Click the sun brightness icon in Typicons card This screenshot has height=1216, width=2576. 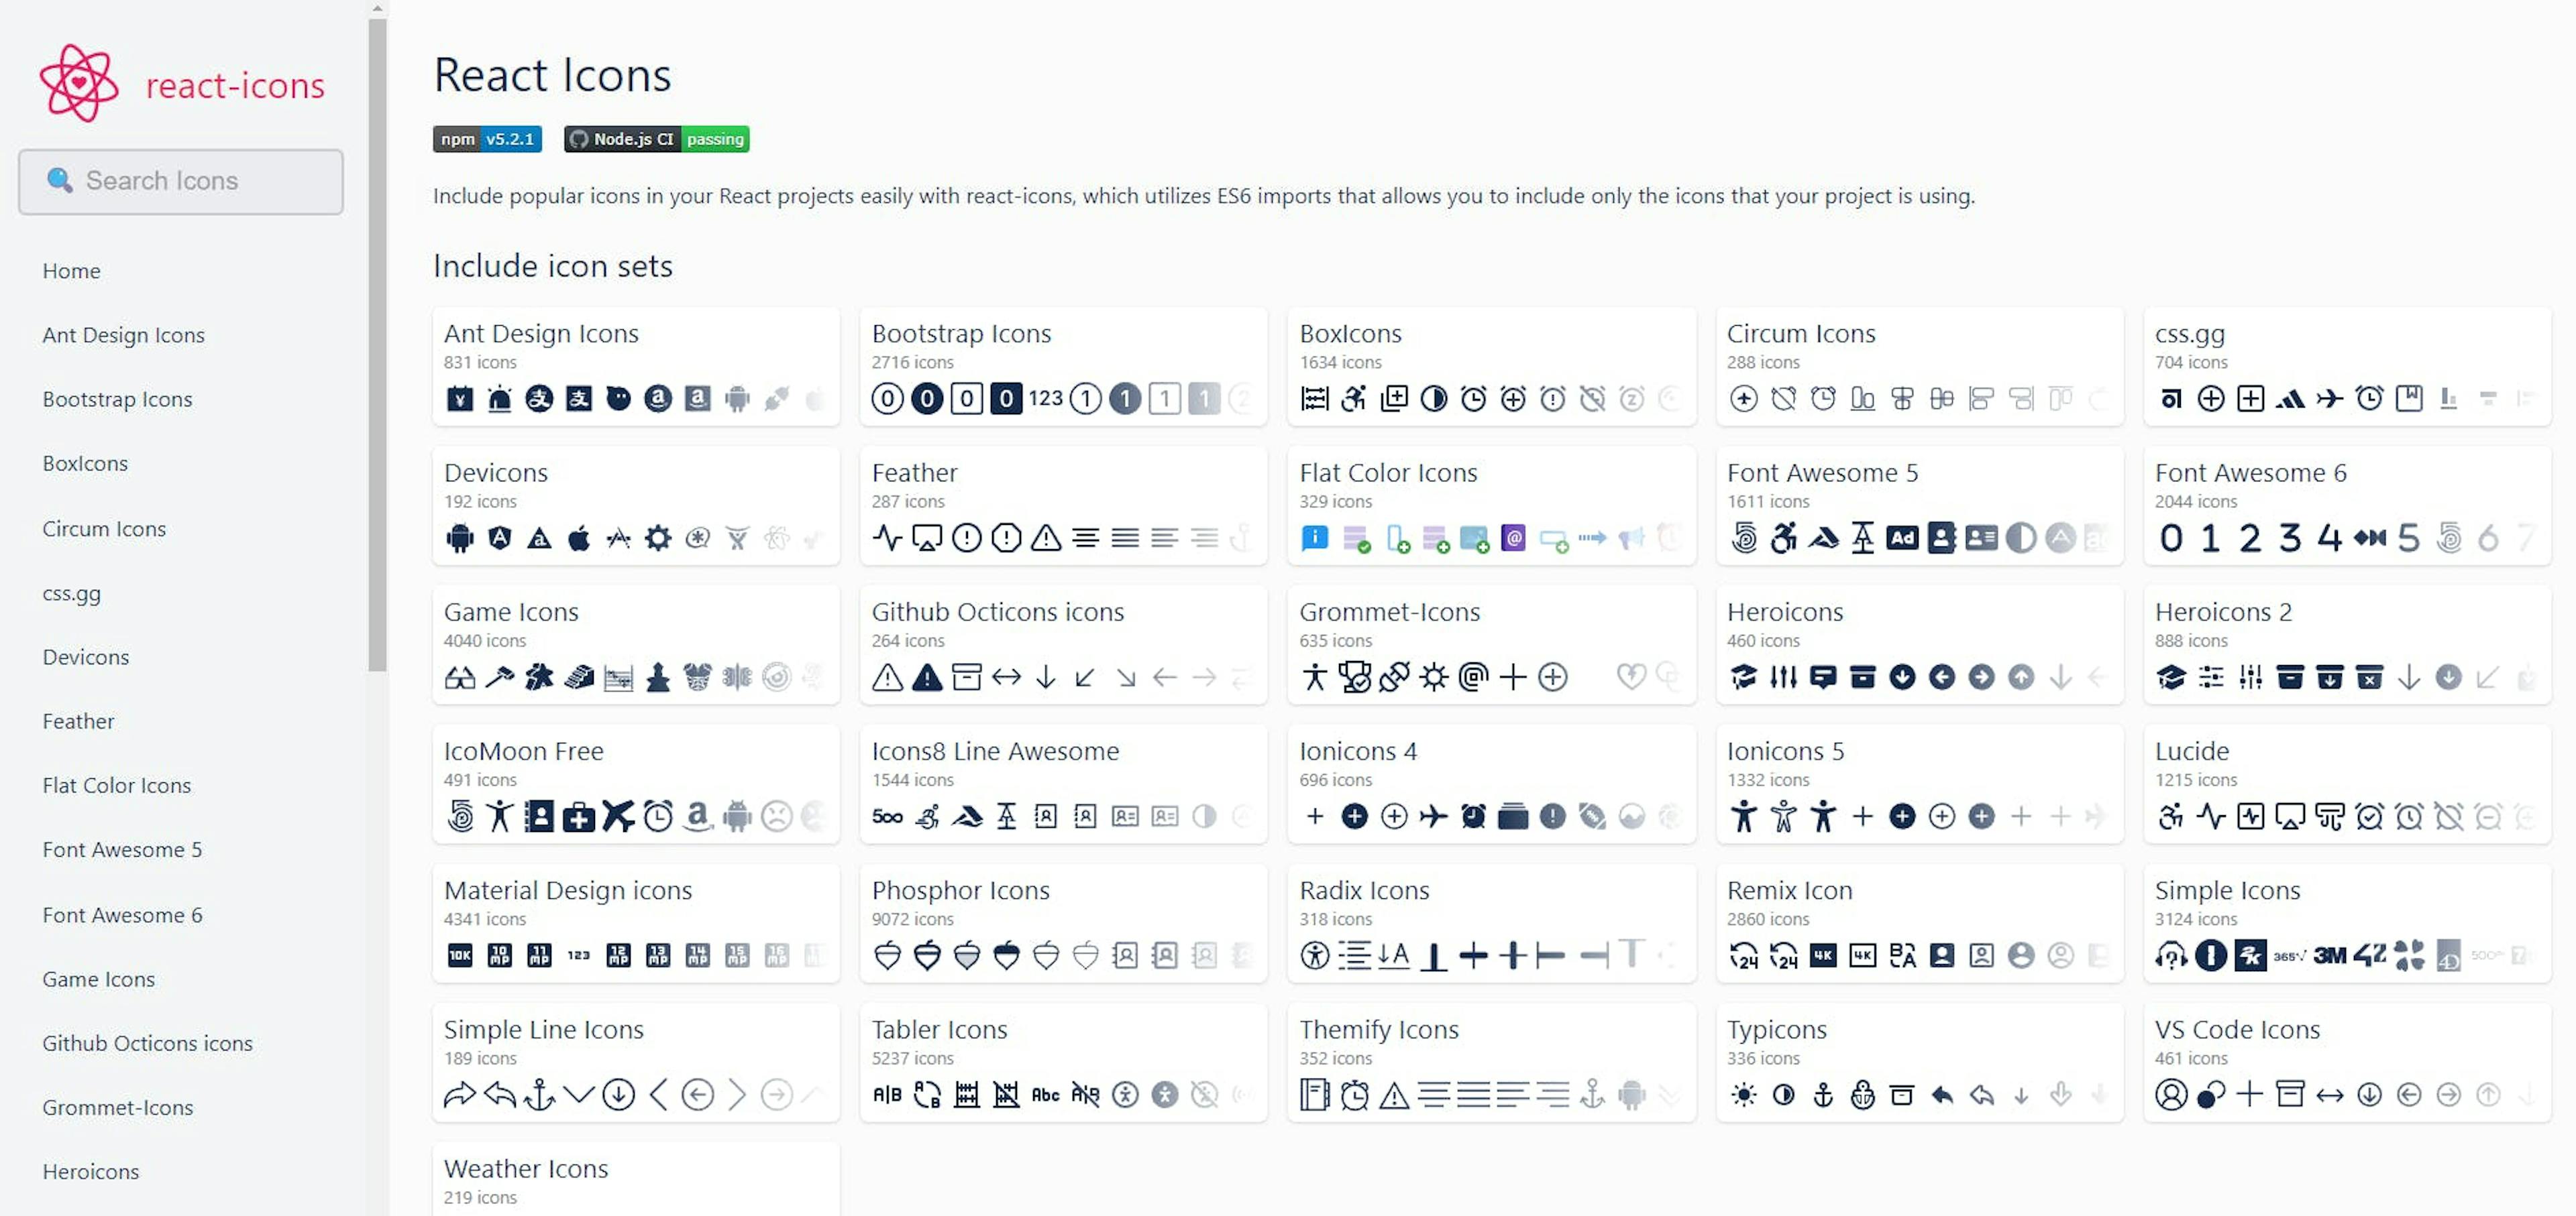[x=1743, y=1095]
